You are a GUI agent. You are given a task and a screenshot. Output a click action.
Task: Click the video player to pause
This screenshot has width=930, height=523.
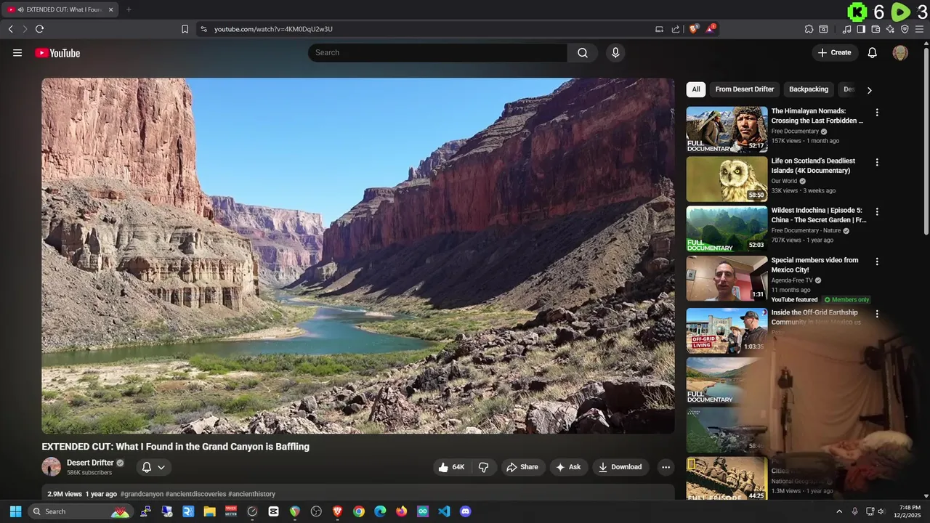click(358, 256)
